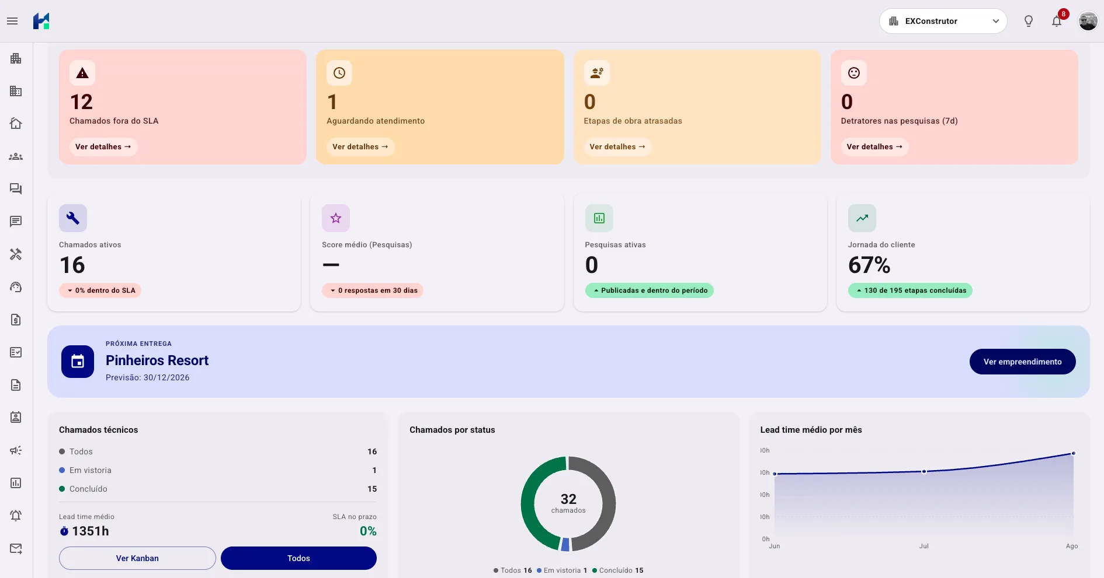Screen dimensions: 1104x578
Task: View details for Etapas de obra atrasadas
Action: [x=617, y=147]
